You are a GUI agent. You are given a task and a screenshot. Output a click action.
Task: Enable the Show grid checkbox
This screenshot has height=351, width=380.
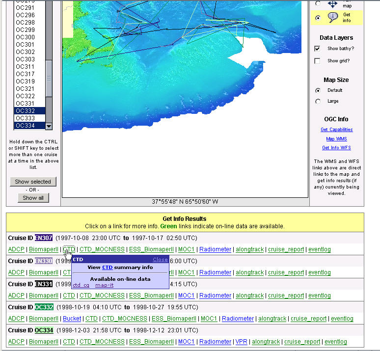(x=317, y=61)
